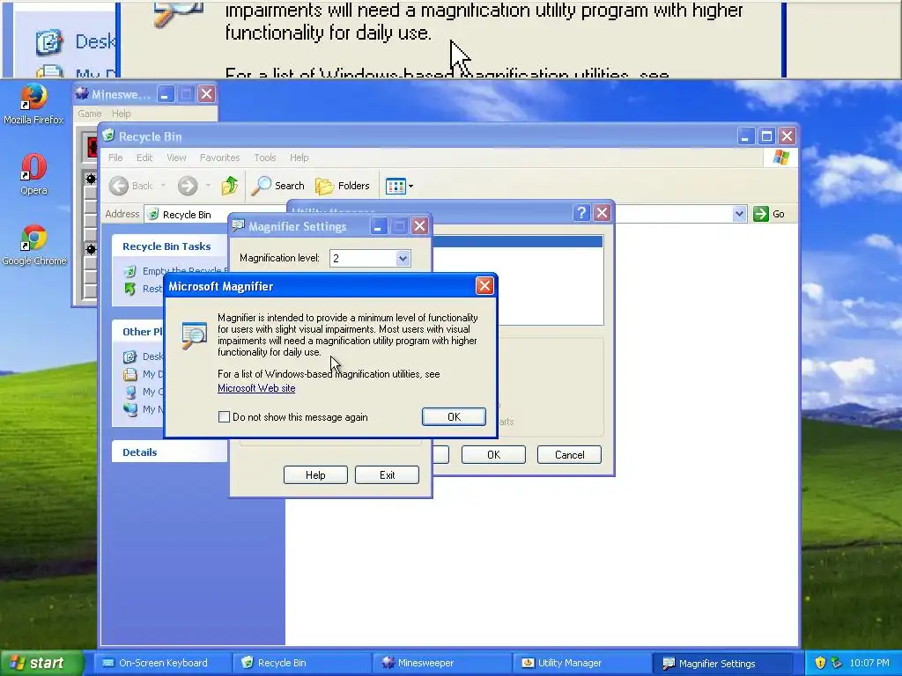This screenshot has height=676, width=902.
Task: Click the system clock showing 10:07 PM
Action: pos(869,663)
